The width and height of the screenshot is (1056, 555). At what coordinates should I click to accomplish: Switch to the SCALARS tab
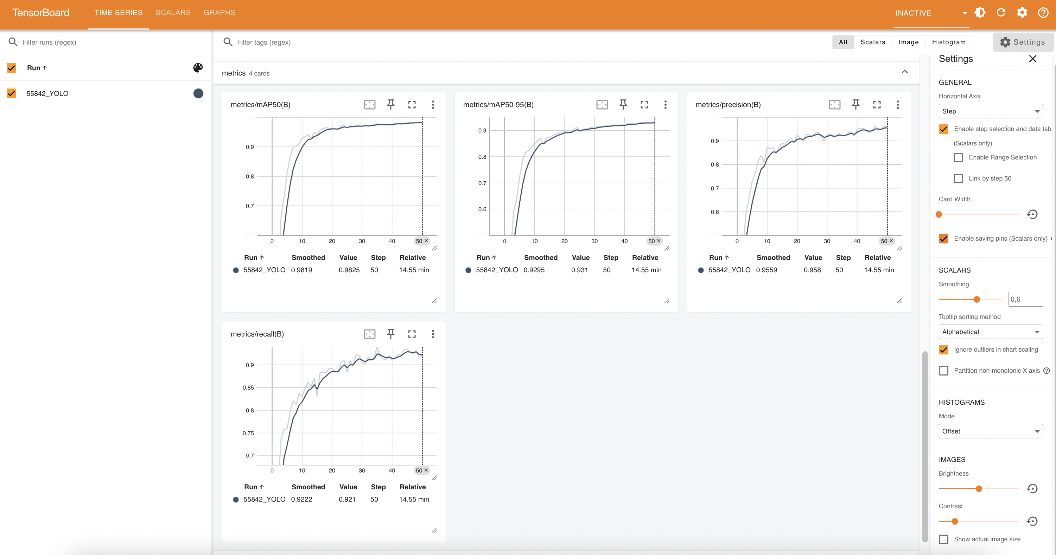click(173, 13)
